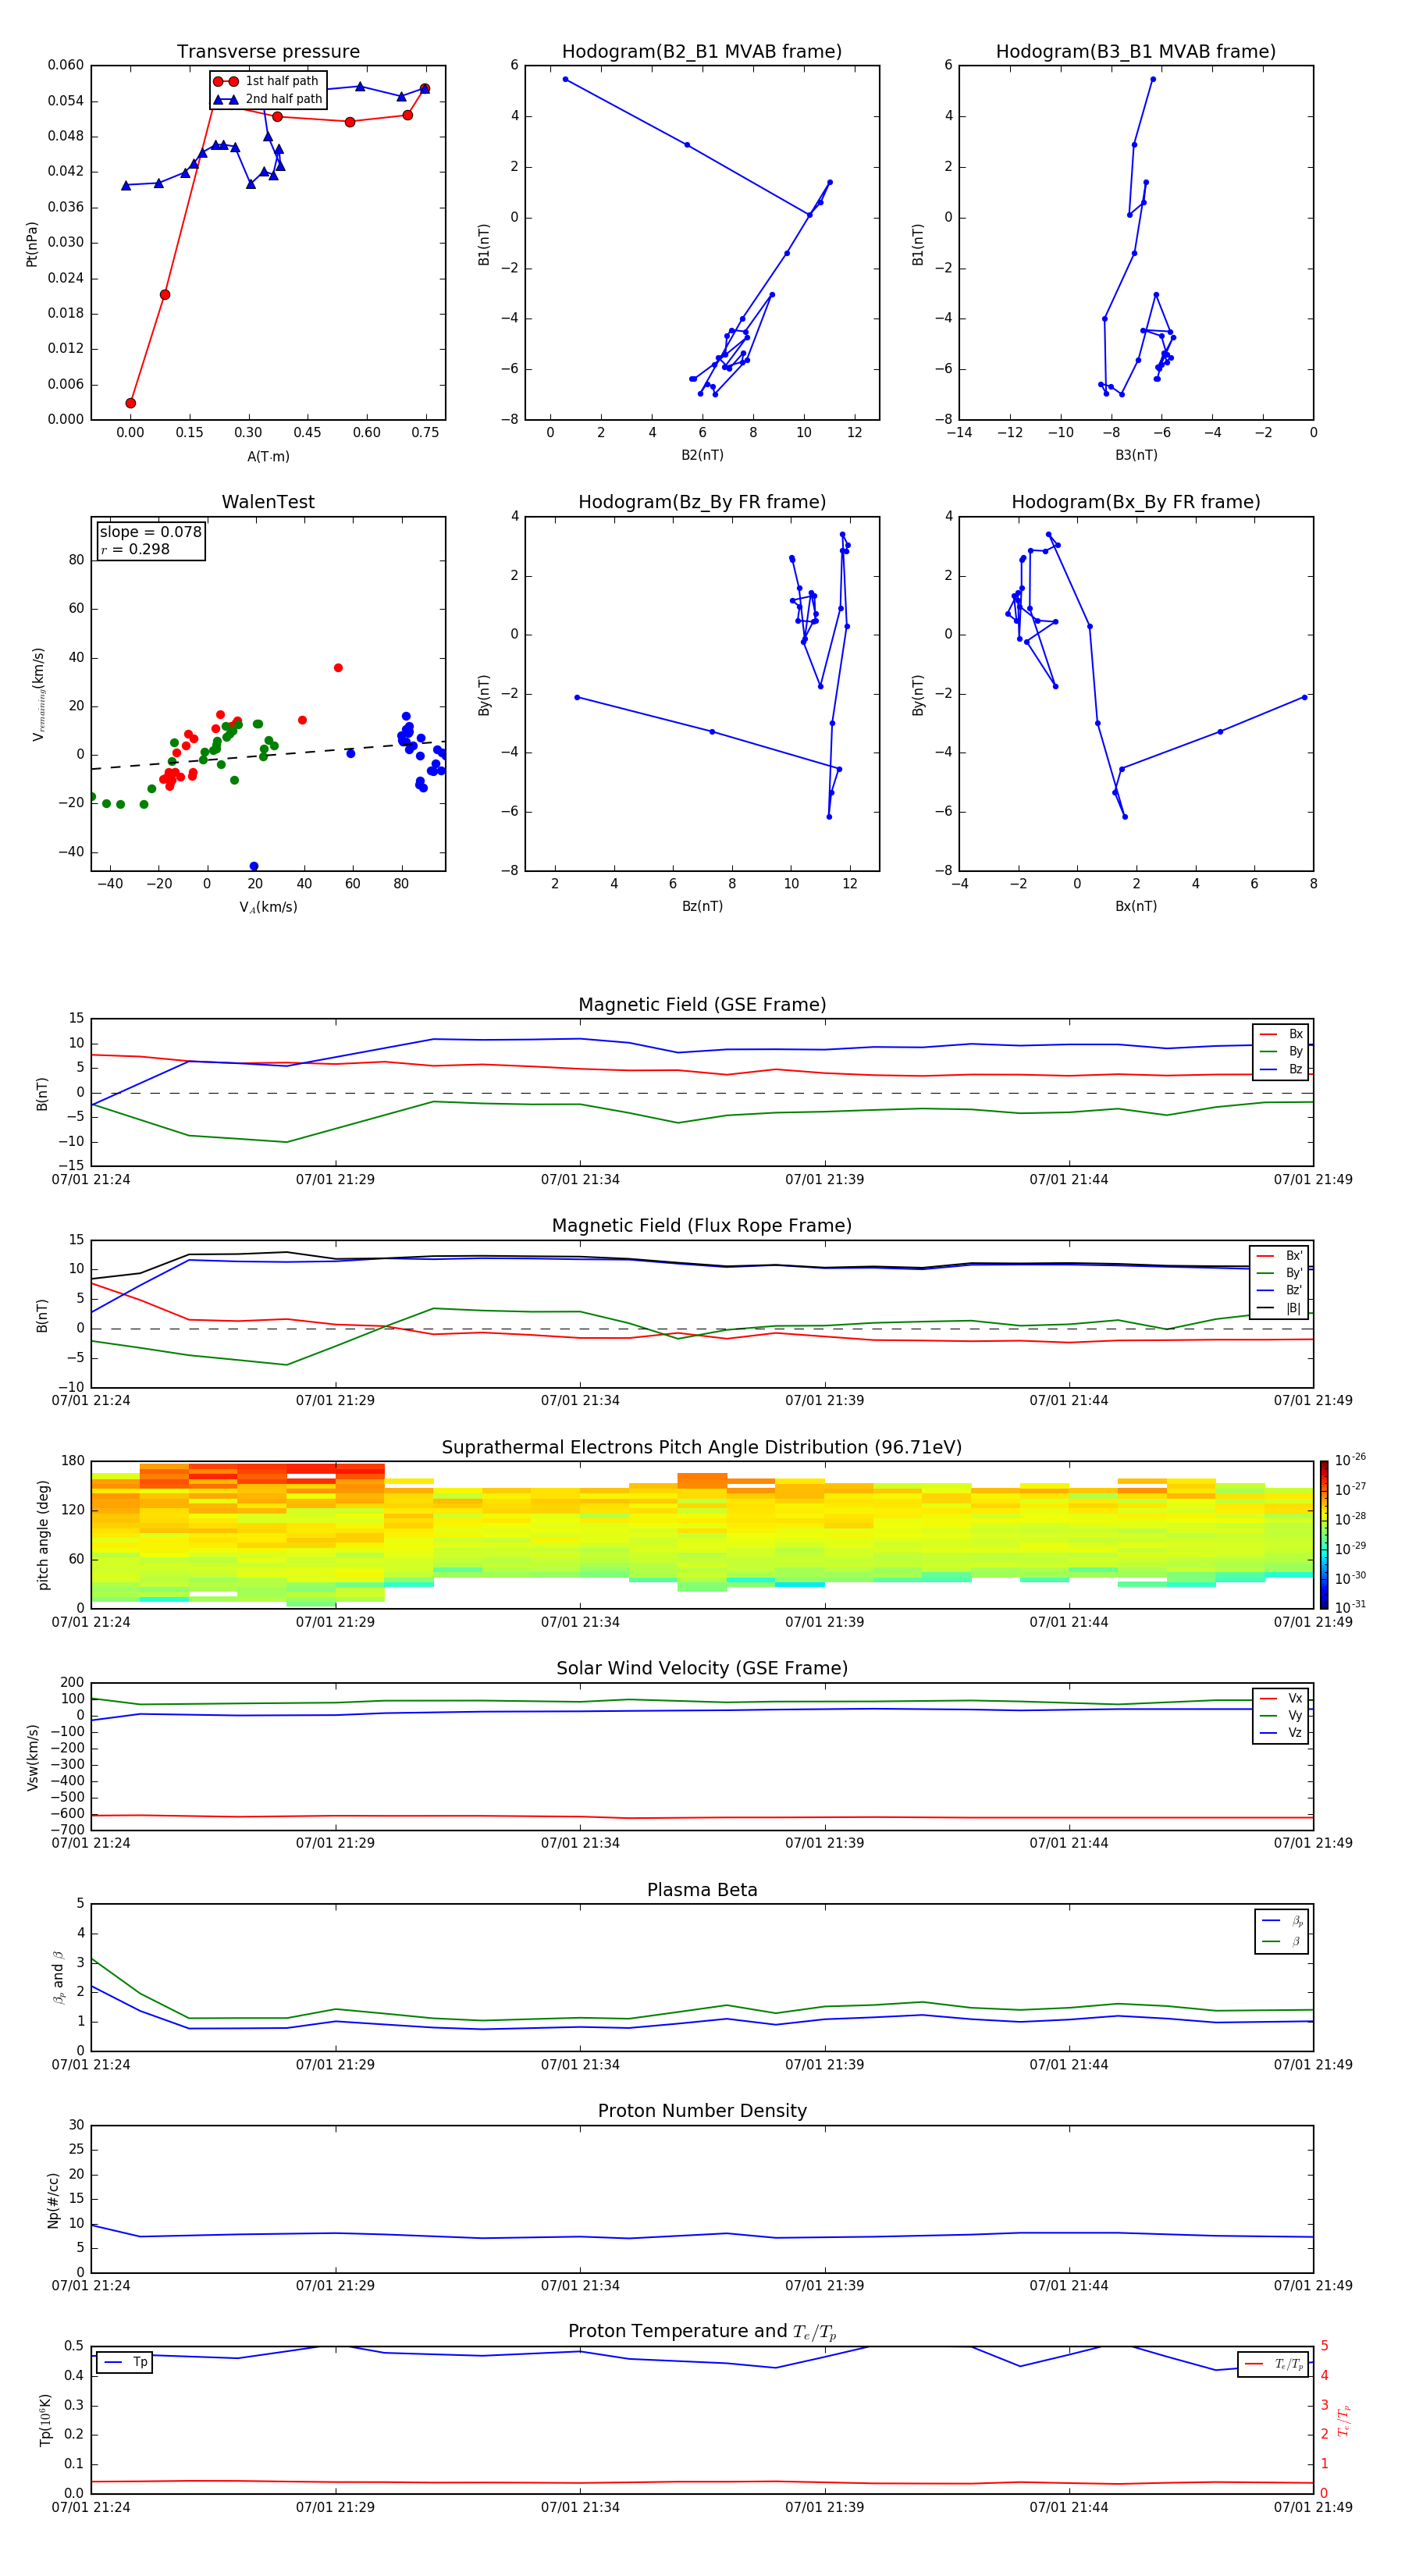Viewport: 1405px width, 2576px height.
Task: Click 'Solar Wind Velocity (GSE Frame)' title
Action: 702,1668
